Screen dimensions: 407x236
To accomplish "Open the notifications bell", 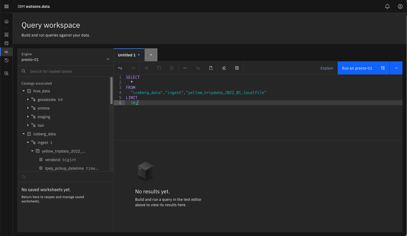I will 387,6.
